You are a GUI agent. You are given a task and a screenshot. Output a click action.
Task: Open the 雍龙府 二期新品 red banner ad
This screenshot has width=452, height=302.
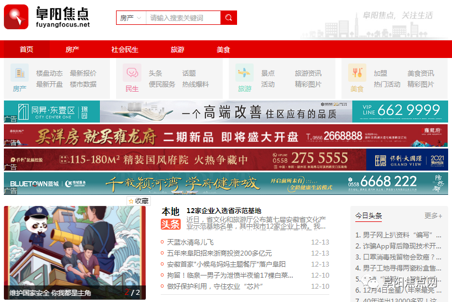click(x=226, y=136)
